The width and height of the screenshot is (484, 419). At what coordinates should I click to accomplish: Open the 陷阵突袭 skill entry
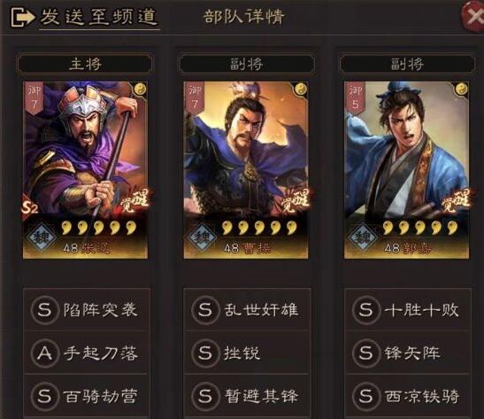(x=87, y=309)
